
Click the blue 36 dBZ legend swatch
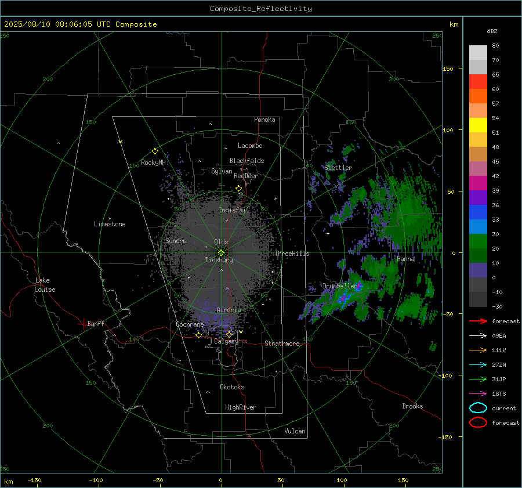[x=478, y=212]
